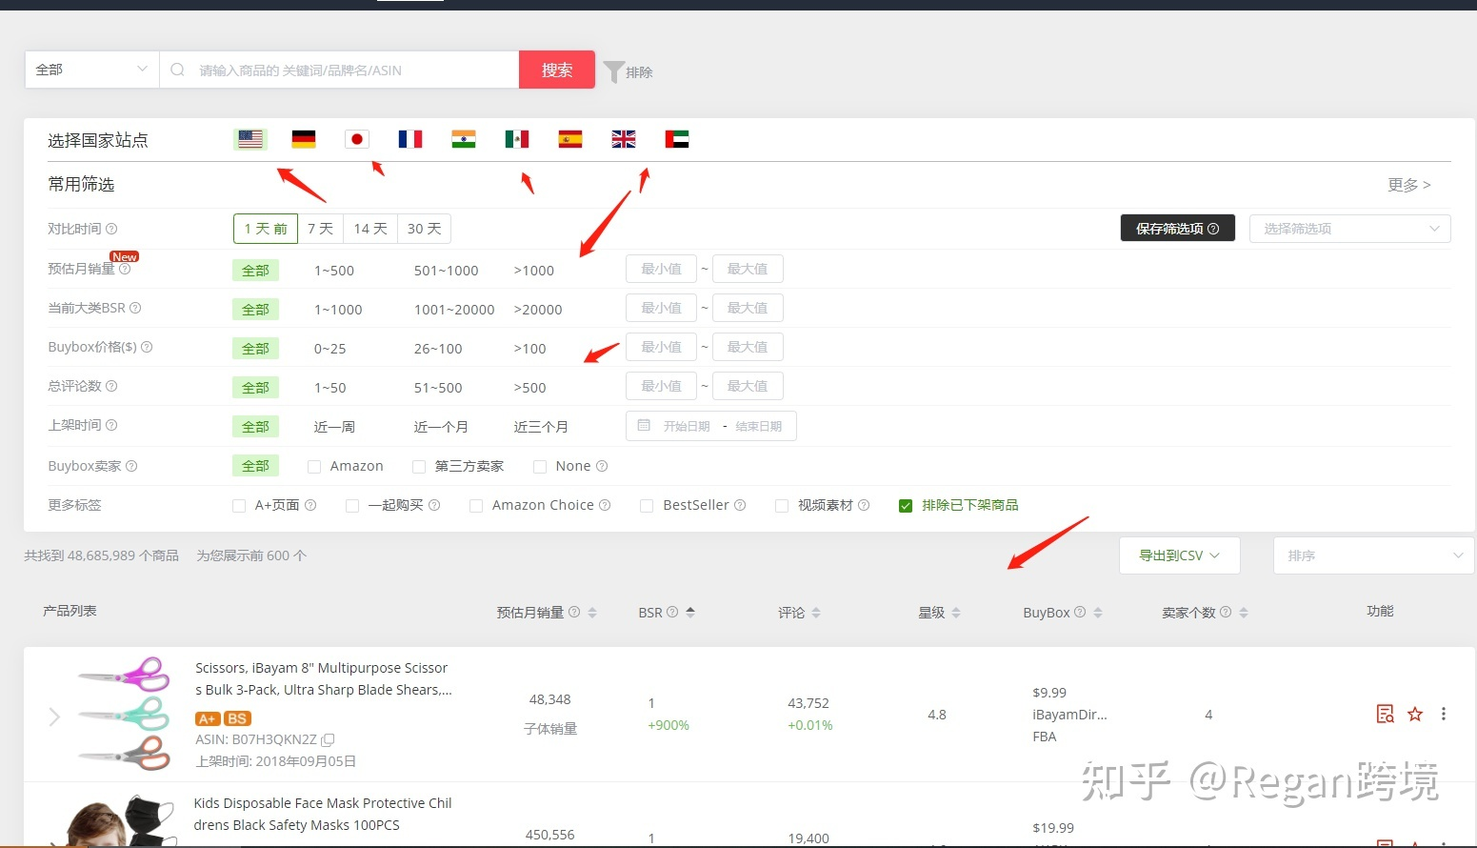The image size is (1477, 848).
Task: Switch to the Germany site flag
Action: [x=303, y=138]
